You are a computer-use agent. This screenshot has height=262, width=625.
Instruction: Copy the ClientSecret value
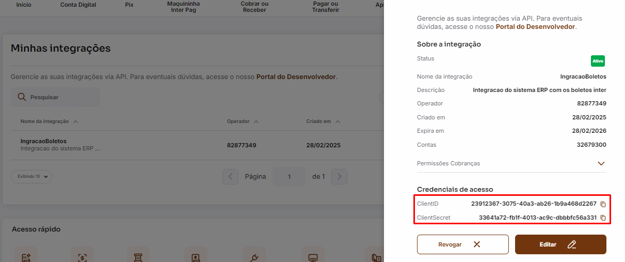603,218
